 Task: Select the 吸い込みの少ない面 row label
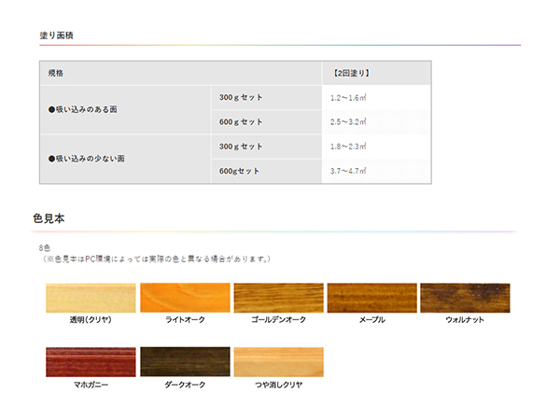tap(86, 159)
